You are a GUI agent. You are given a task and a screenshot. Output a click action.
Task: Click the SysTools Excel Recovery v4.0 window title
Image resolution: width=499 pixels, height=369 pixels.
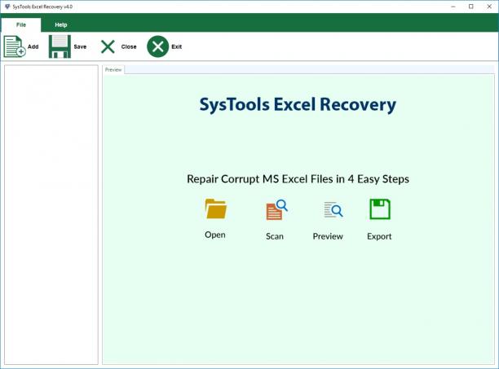[x=42, y=7]
